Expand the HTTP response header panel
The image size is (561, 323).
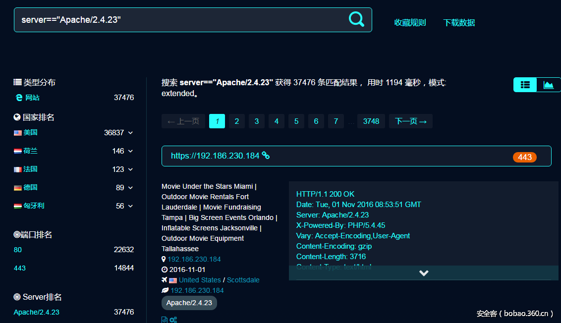423,273
